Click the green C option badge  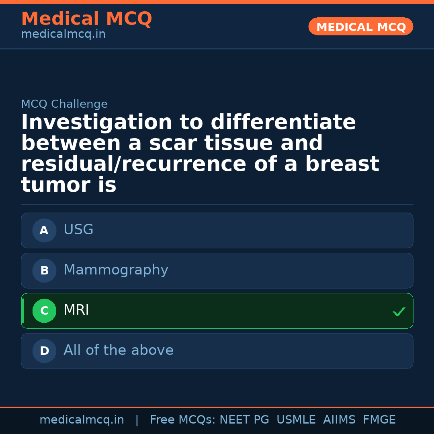point(44,311)
